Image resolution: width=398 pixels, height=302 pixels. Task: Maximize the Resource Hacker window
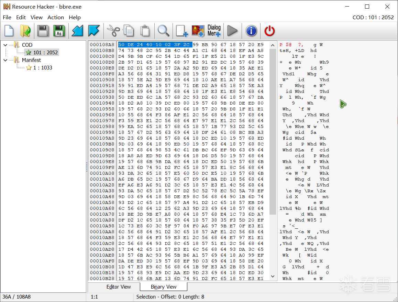[x=367, y=7]
